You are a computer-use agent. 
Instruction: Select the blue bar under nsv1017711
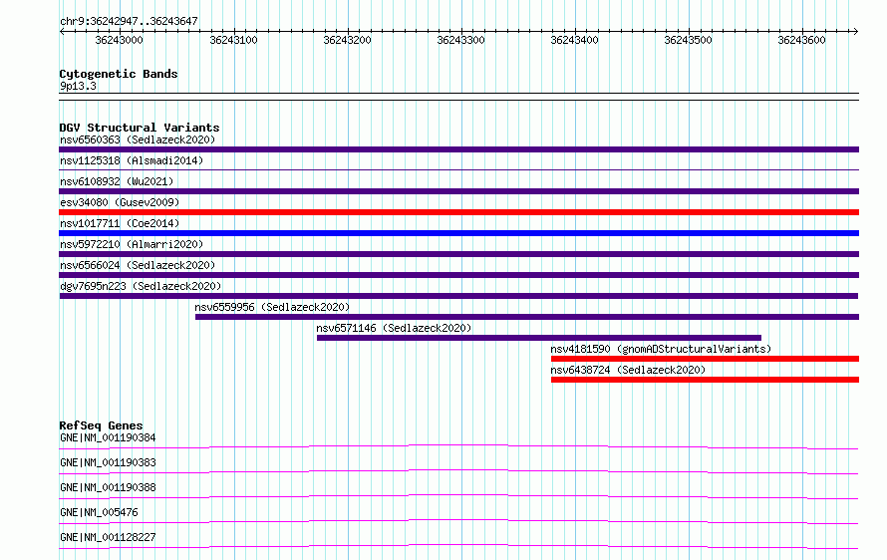pos(458,233)
